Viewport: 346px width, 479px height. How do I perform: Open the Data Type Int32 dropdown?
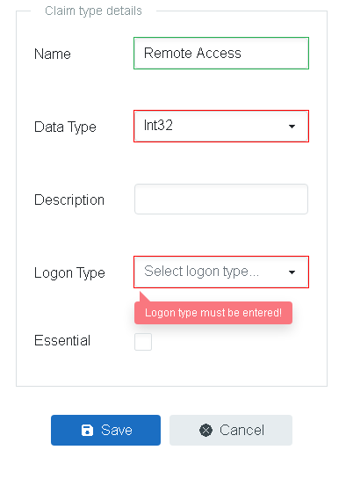(x=221, y=127)
